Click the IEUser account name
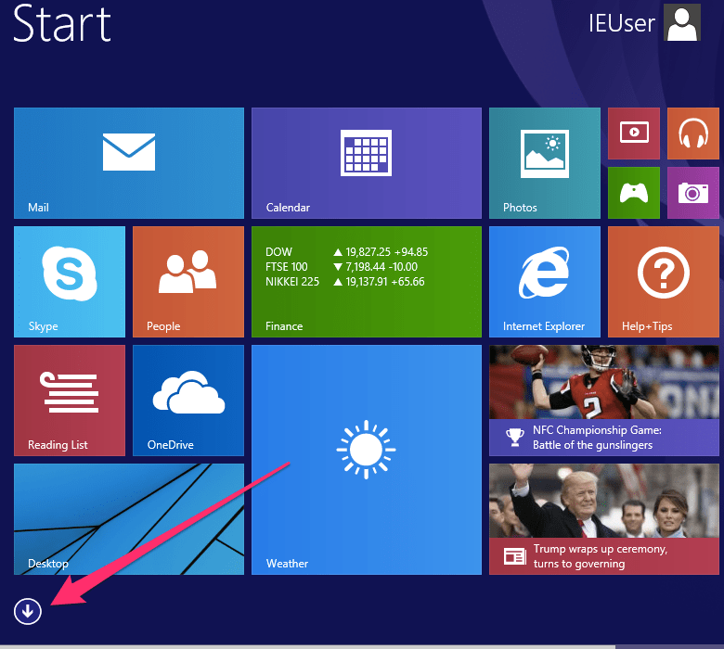The image size is (724, 649). [x=622, y=23]
